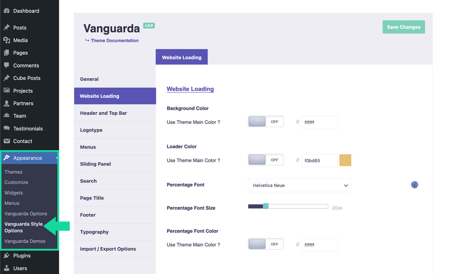This screenshot has width=462, height=274.
Task: Switch to the Website Loading tab
Action: pos(182,57)
